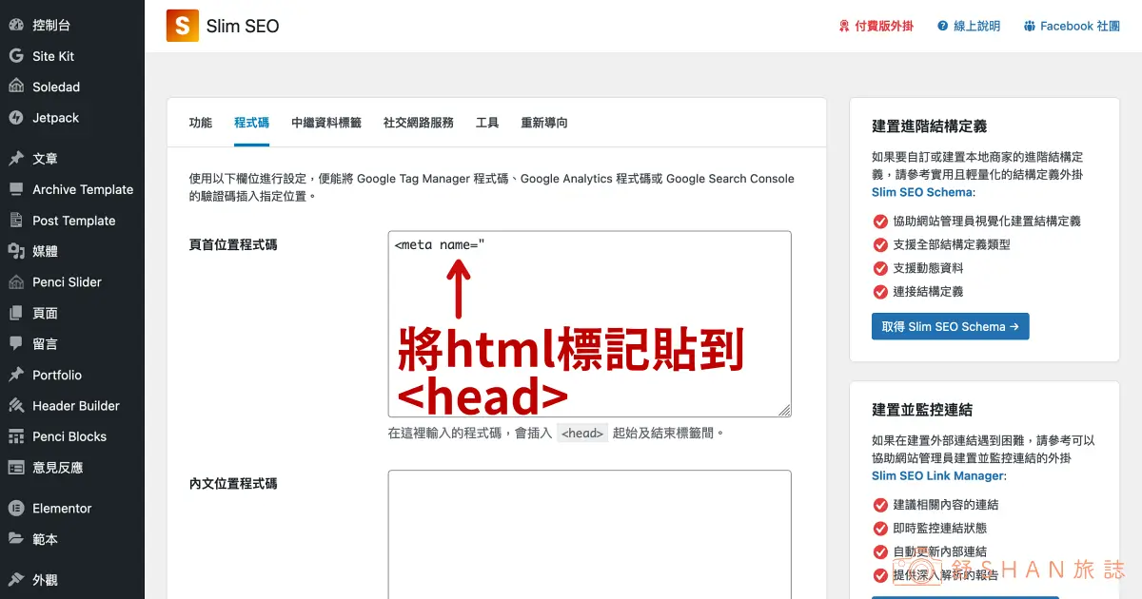Open Site Kit menu item

(x=72, y=56)
